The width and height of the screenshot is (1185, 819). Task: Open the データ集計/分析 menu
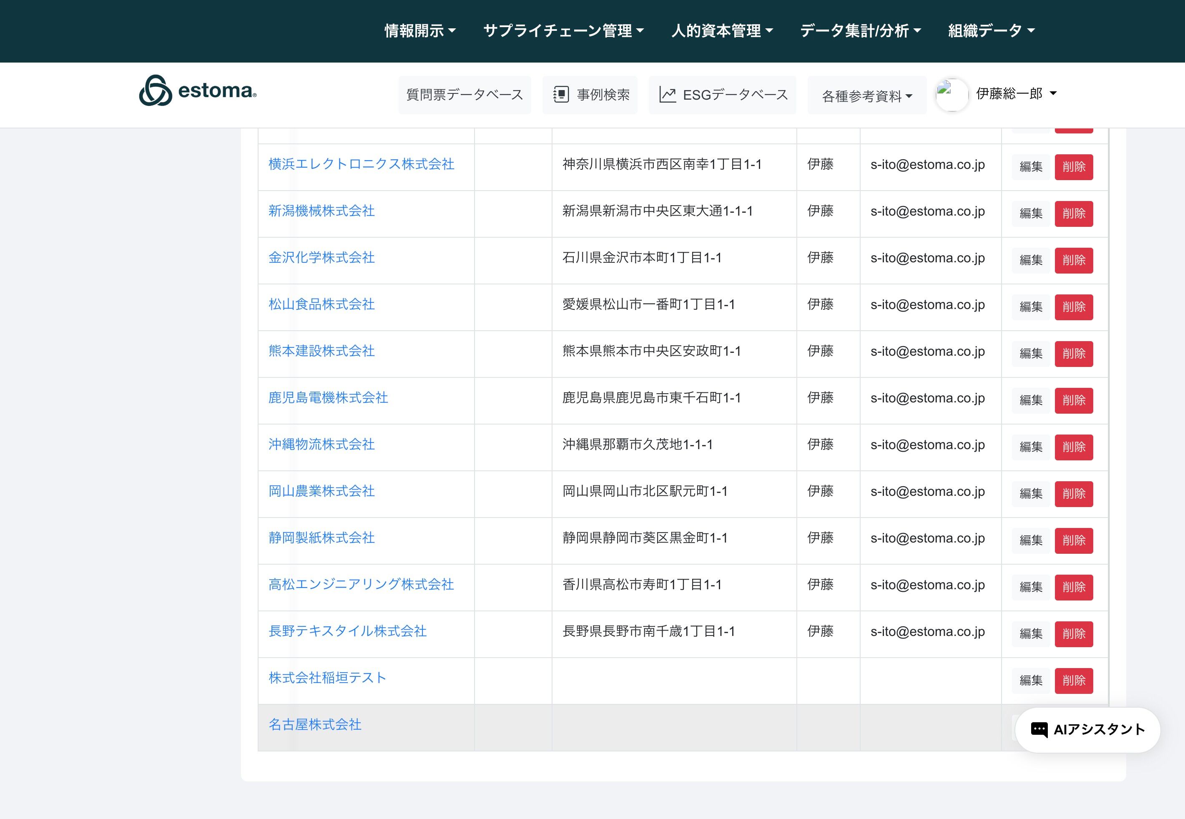point(860,31)
